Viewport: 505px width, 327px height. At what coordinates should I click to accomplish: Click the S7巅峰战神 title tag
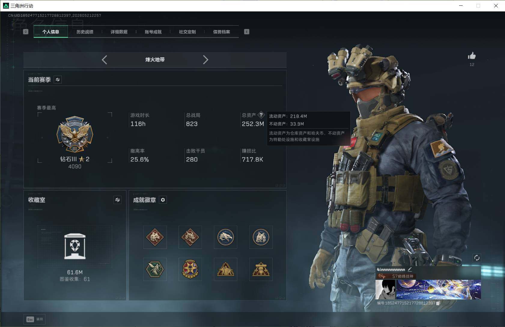click(396, 276)
